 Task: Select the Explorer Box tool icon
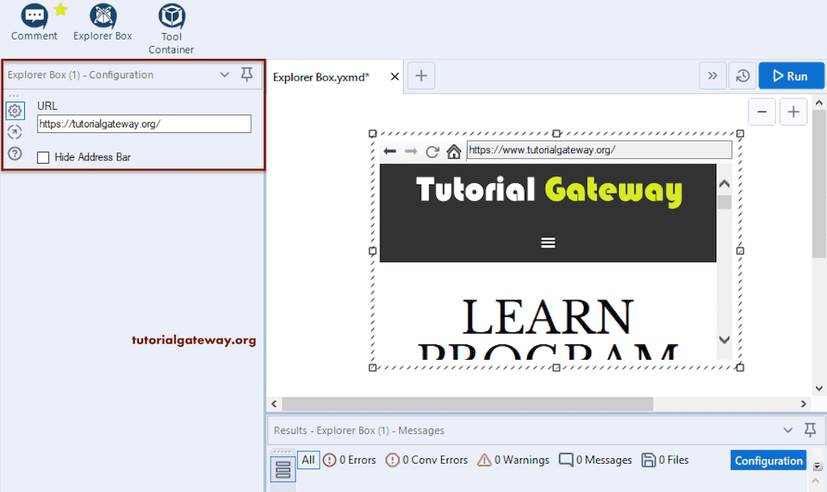102,18
